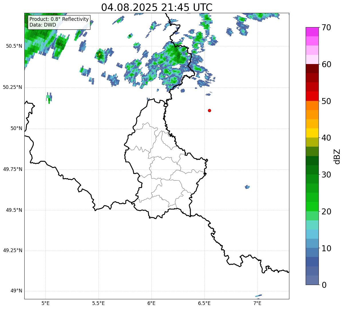Click the 50°N latitude tick label

click(16, 128)
